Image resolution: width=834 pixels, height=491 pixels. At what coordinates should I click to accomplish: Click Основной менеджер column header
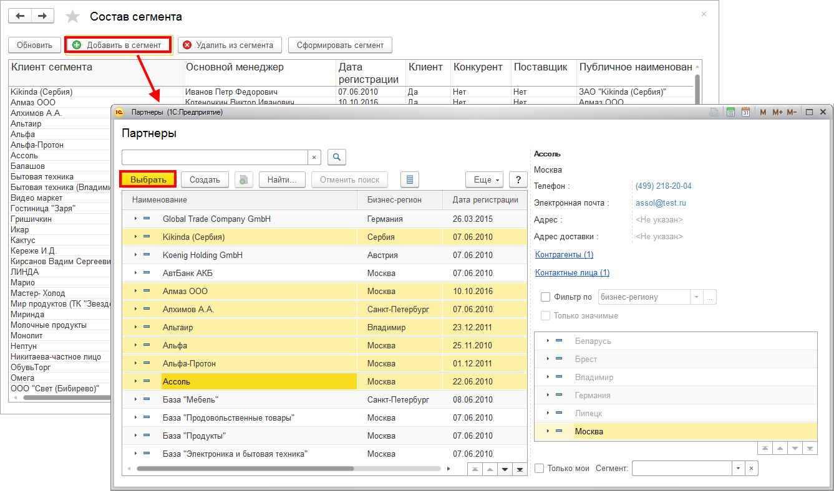259,73
